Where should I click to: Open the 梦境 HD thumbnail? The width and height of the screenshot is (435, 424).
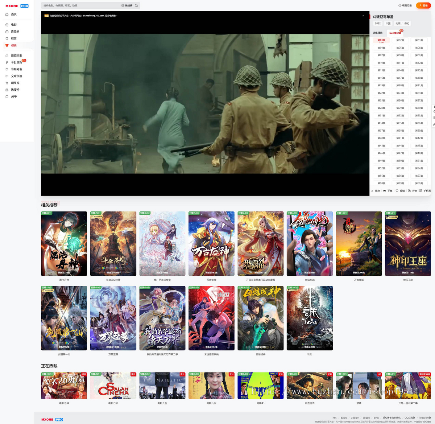pos(359,386)
